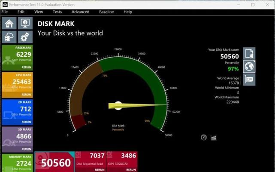The height and width of the screenshot is (172, 275).
Task: Maximize the PerformanceTest window
Action: (x=253, y=5)
